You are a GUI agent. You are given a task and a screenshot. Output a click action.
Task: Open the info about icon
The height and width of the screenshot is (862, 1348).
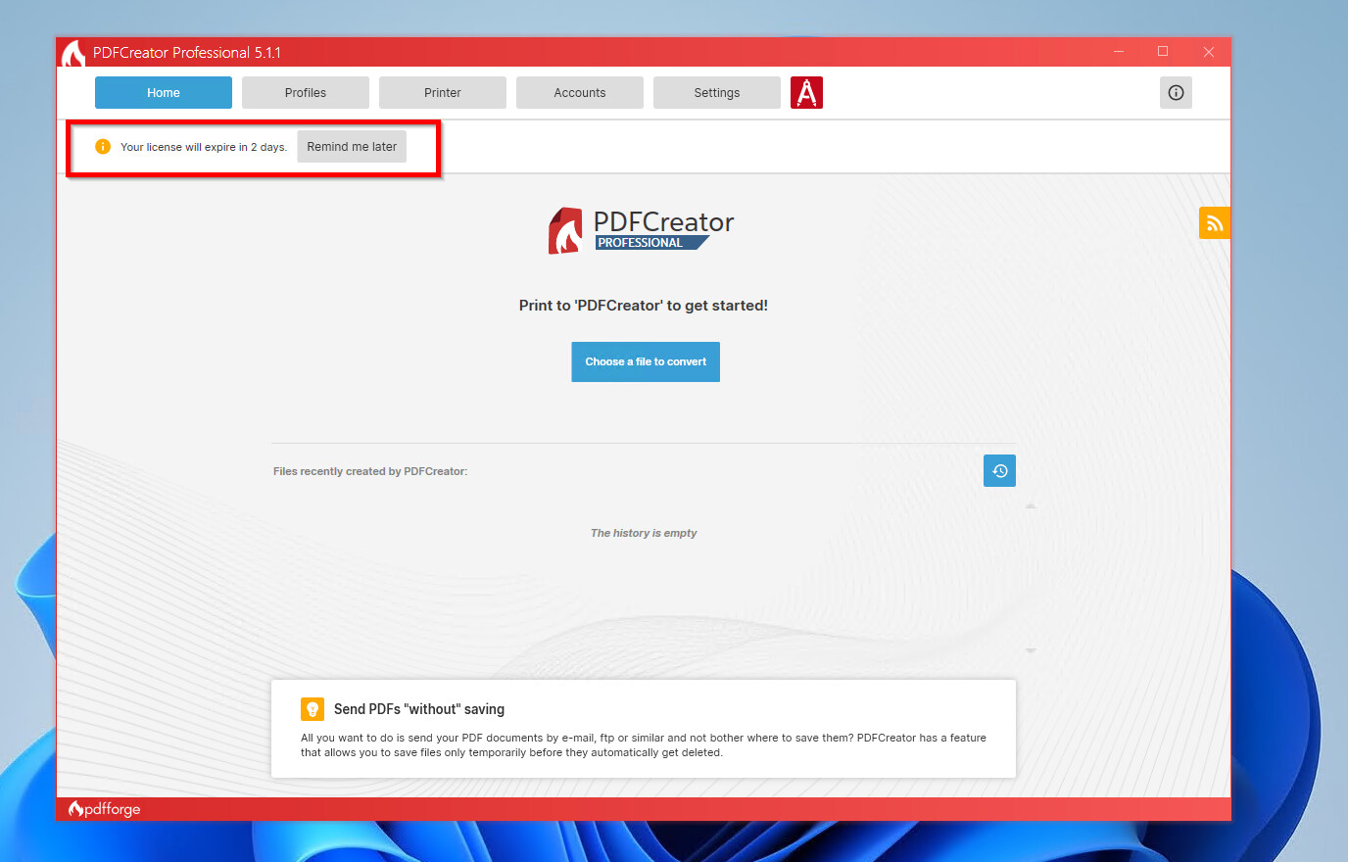pos(1176,92)
